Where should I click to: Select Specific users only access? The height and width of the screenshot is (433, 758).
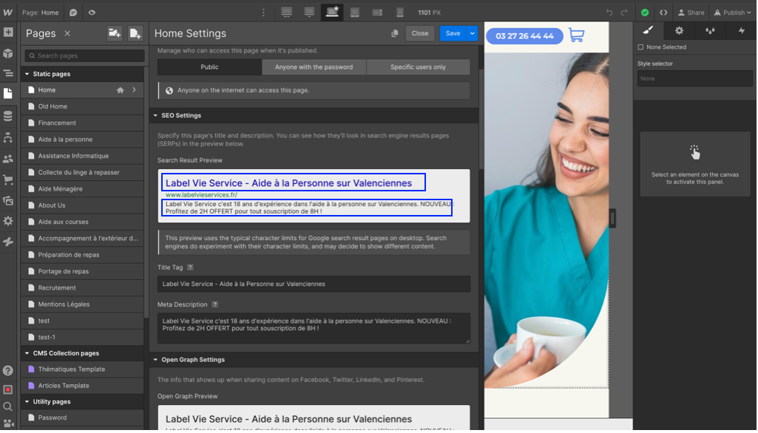click(x=418, y=67)
